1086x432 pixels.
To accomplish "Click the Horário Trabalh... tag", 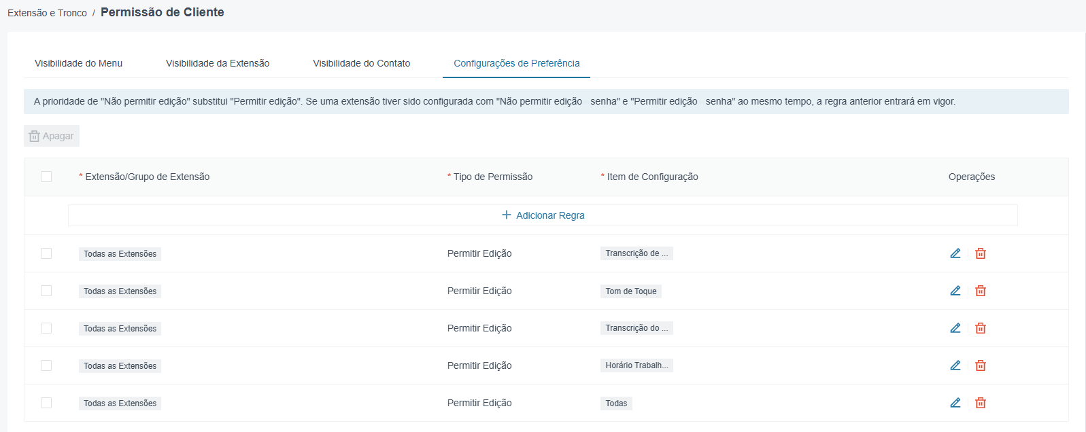I will (637, 365).
